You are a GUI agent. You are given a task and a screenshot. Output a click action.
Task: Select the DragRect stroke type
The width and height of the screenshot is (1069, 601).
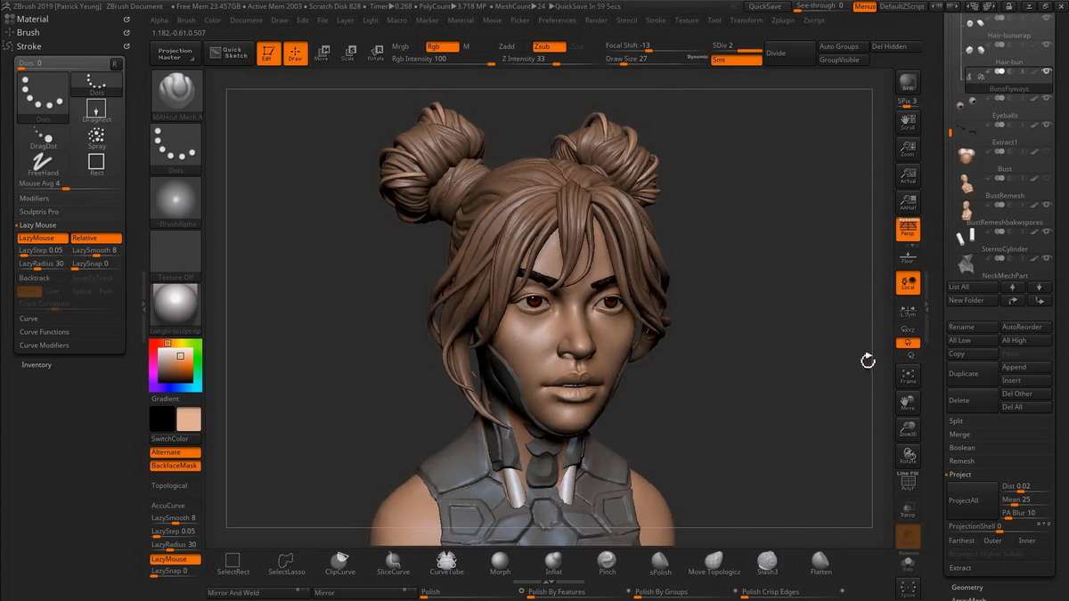coord(96,110)
